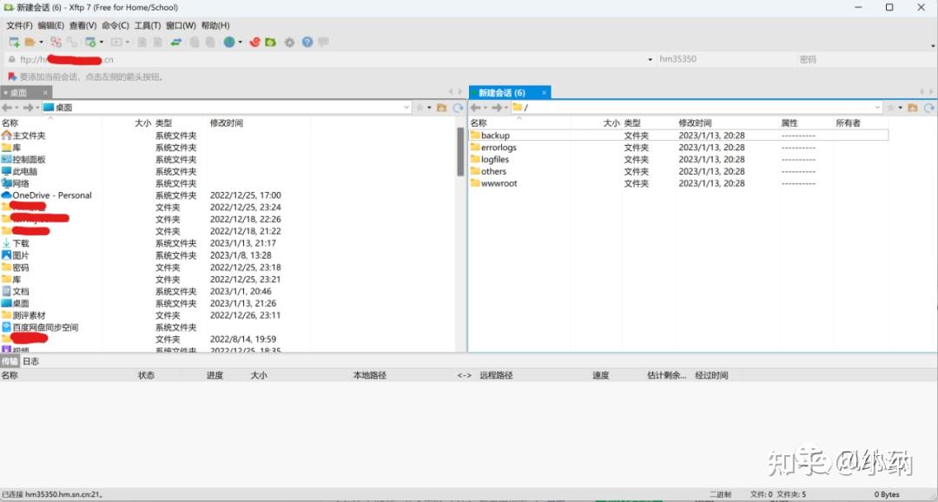Refresh the local pane

click(x=459, y=108)
